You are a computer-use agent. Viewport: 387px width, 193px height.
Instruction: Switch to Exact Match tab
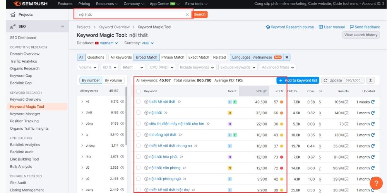(x=199, y=58)
